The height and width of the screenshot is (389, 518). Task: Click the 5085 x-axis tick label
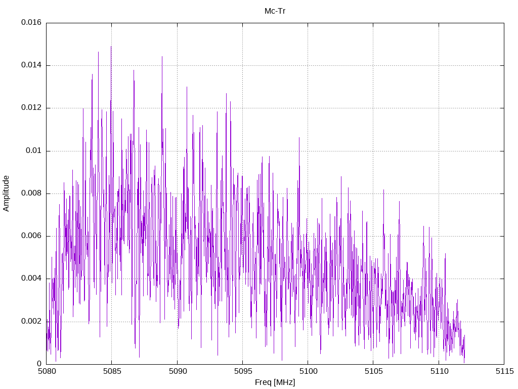click(x=112, y=371)
